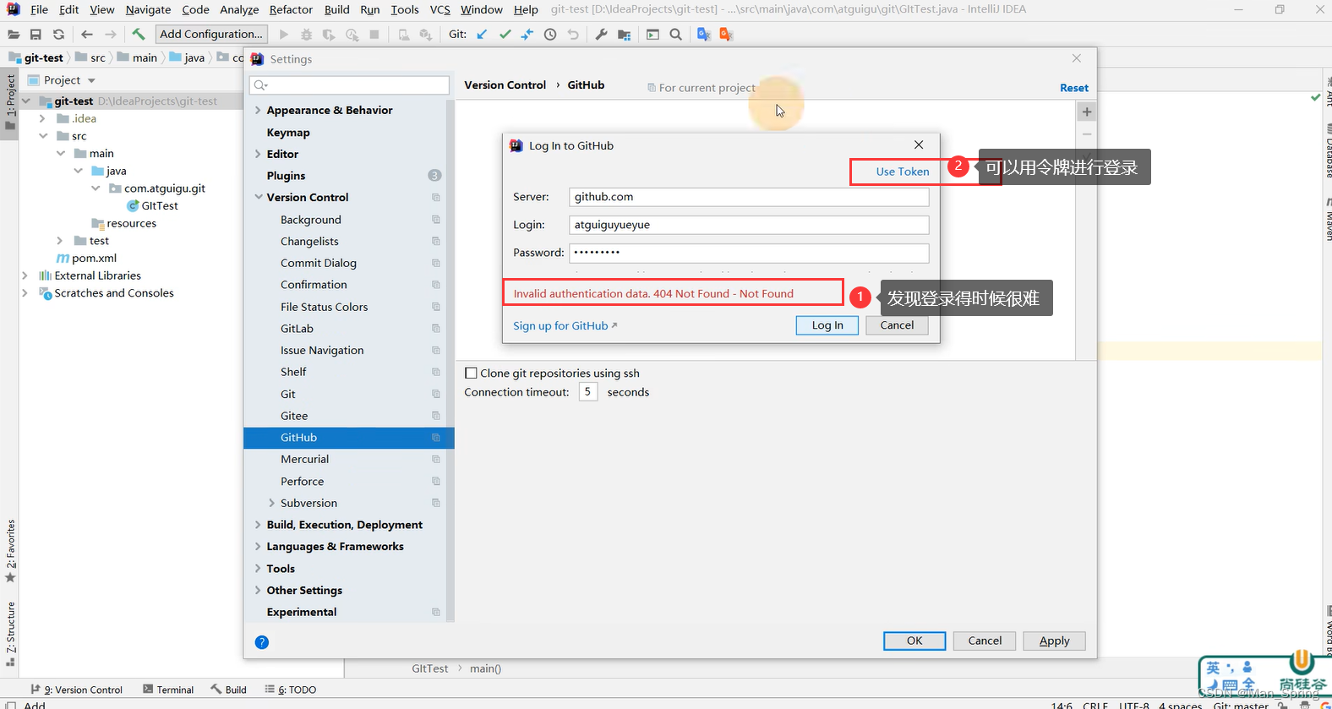This screenshot has height=709, width=1332.
Task: Open the blue help question mark icon
Action: tap(262, 642)
